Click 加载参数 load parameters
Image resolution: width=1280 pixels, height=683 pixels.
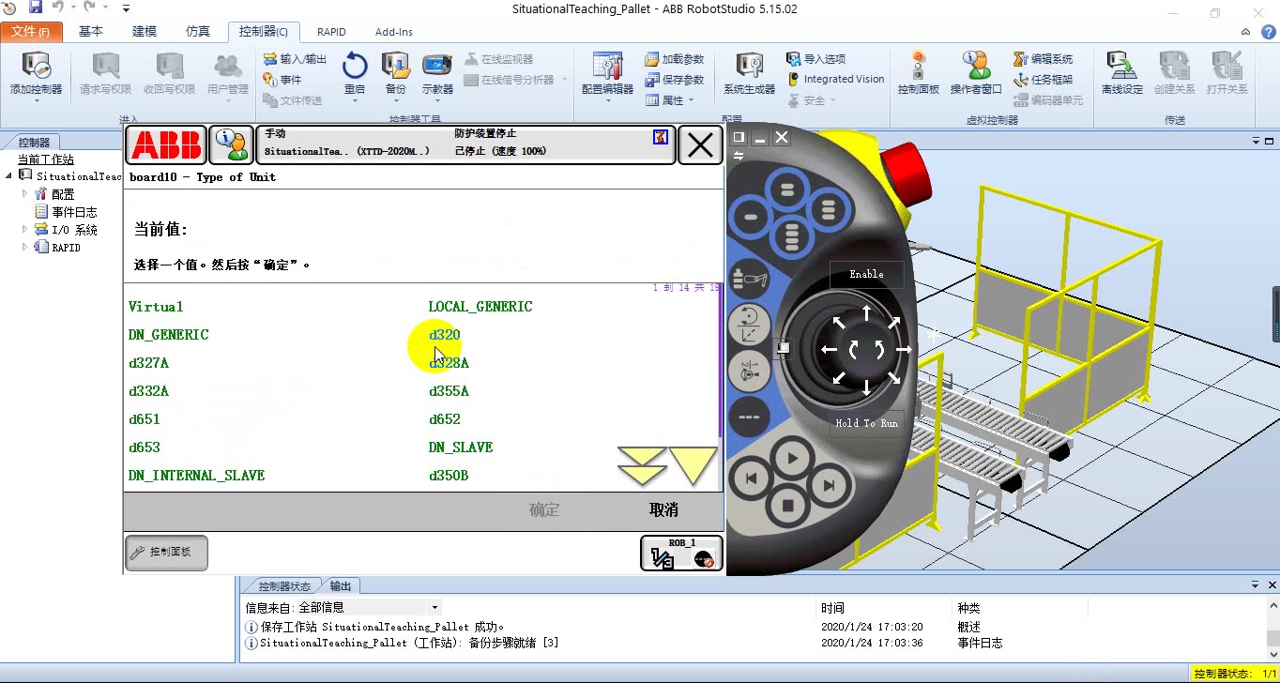click(674, 59)
